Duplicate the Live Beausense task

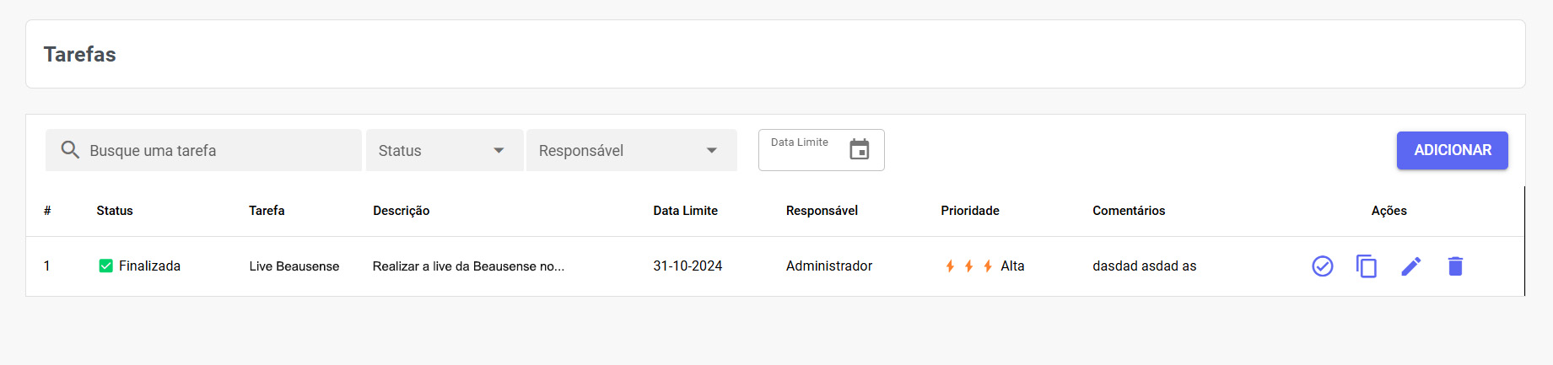(1367, 266)
